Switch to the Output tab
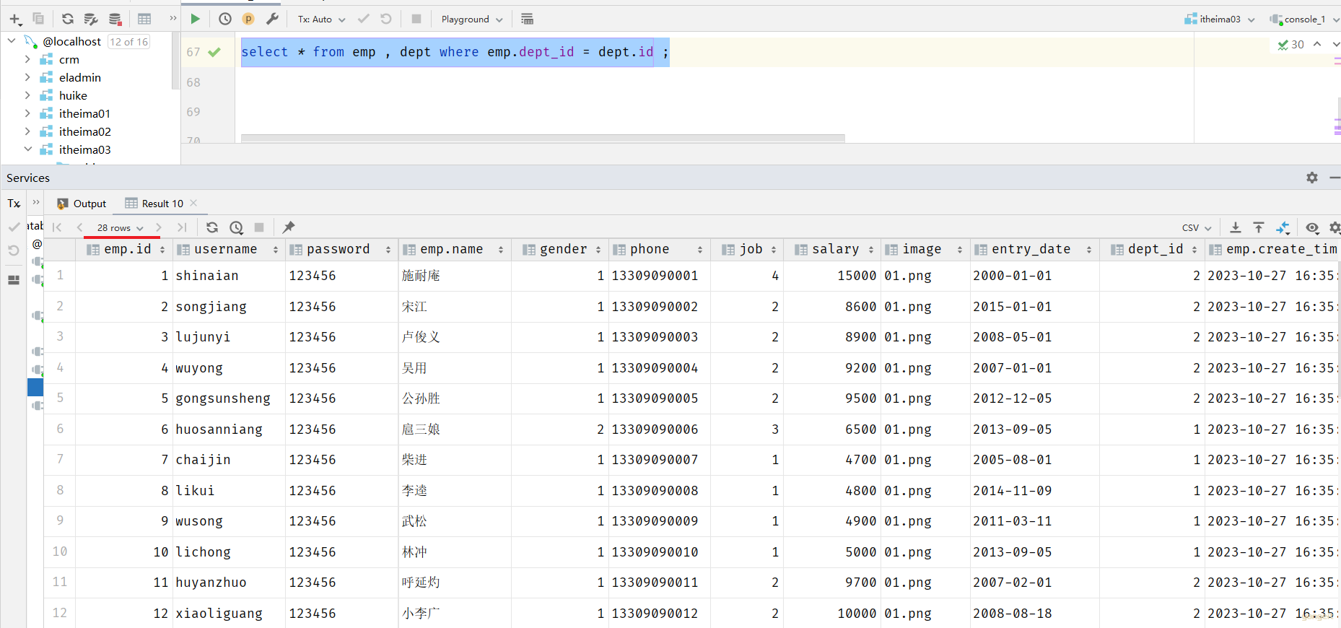The width and height of the screenshot is (1341, 628). click(82, 204)
